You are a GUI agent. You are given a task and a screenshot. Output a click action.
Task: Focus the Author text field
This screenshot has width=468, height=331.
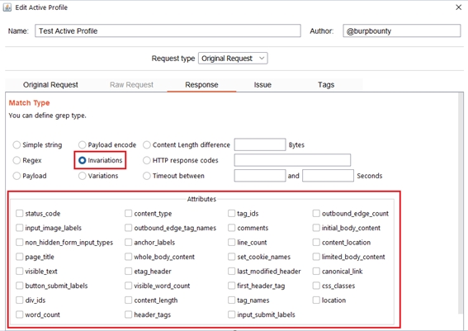click(x=401, y=31)
